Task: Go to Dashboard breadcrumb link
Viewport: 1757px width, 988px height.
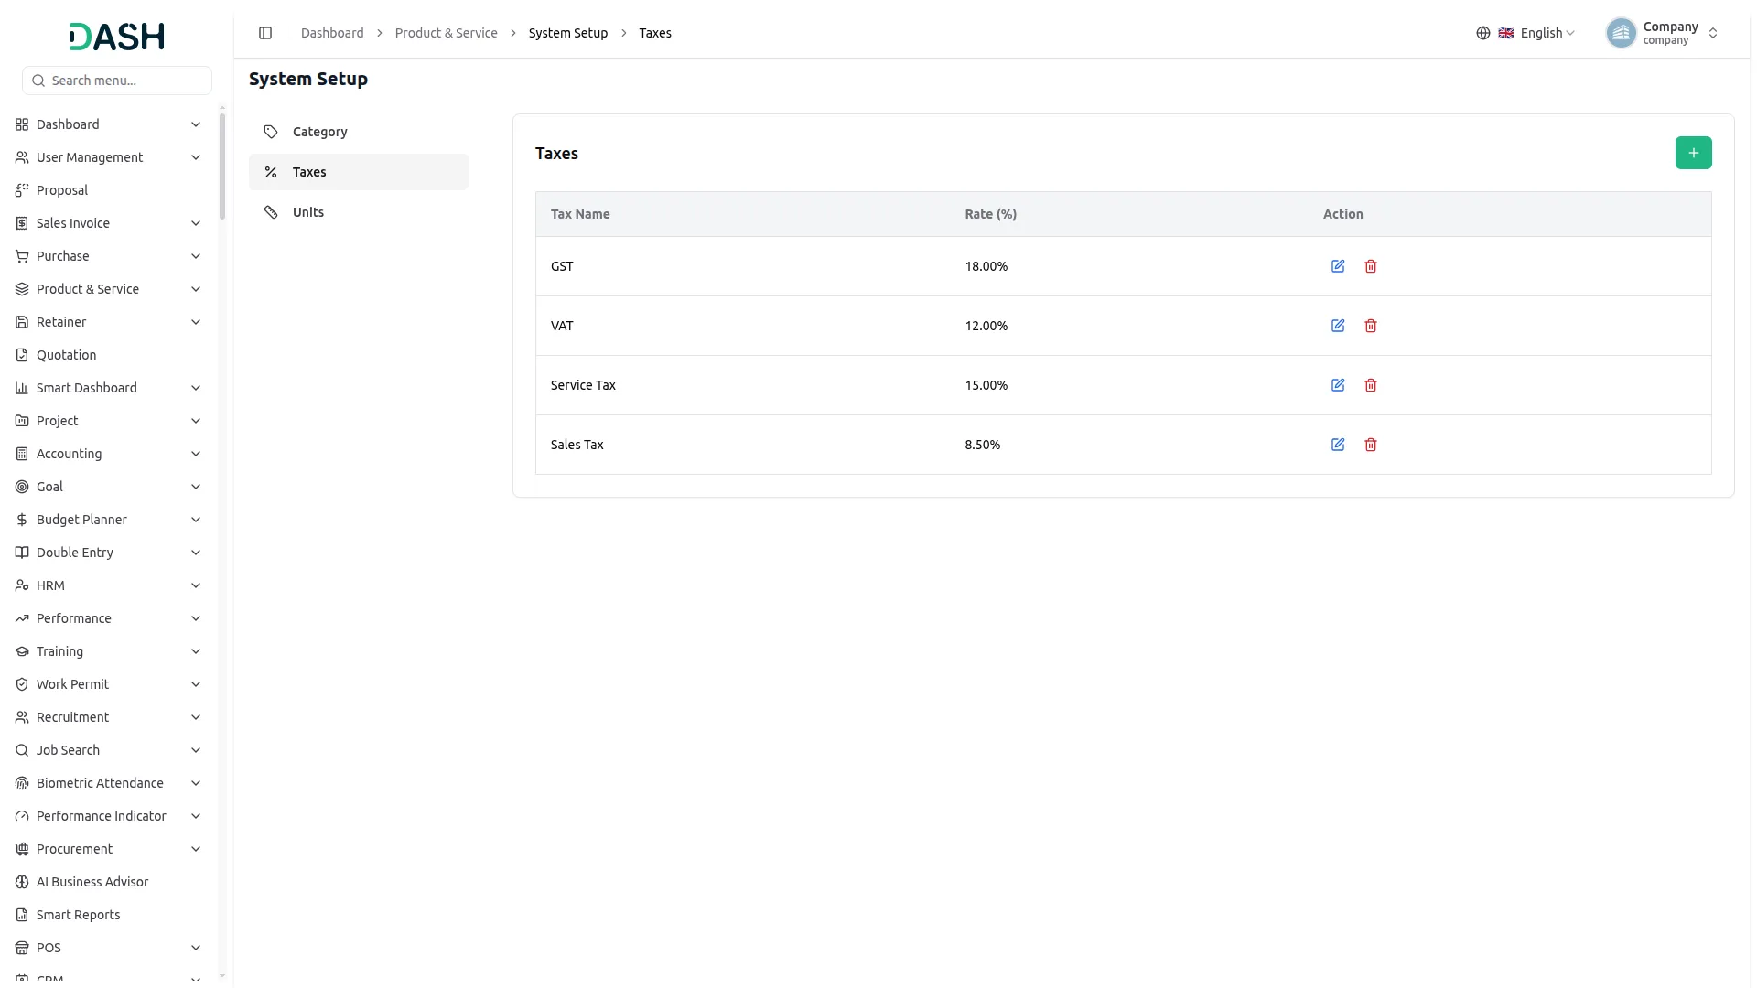Action: click(x=332, y=33)
